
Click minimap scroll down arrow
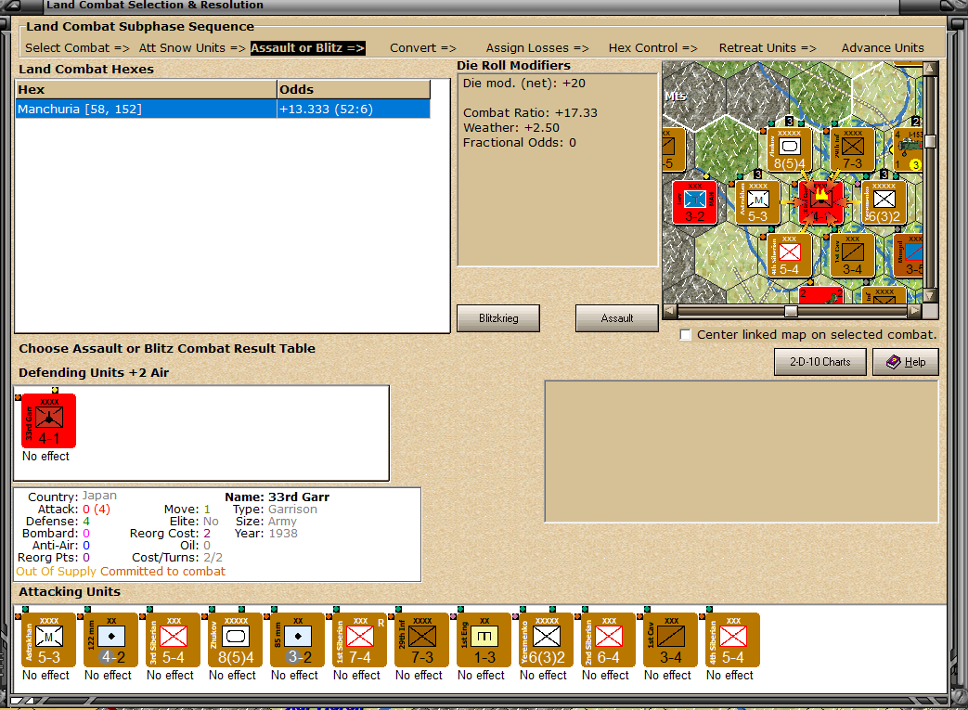coord(930,296)
